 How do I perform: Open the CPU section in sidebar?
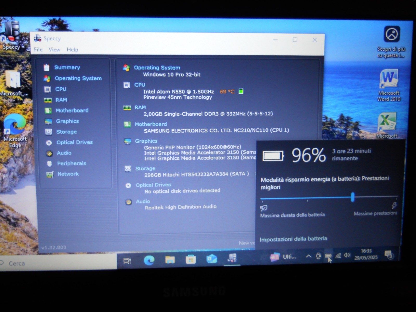tap(61, 89)
